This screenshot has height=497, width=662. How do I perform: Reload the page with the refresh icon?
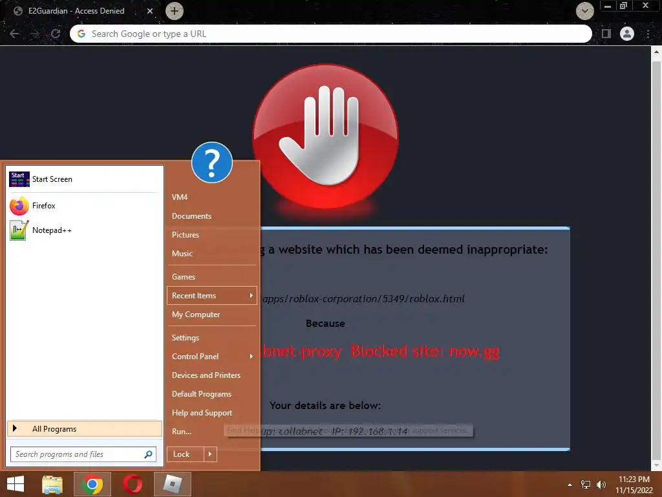click(56, 34)
